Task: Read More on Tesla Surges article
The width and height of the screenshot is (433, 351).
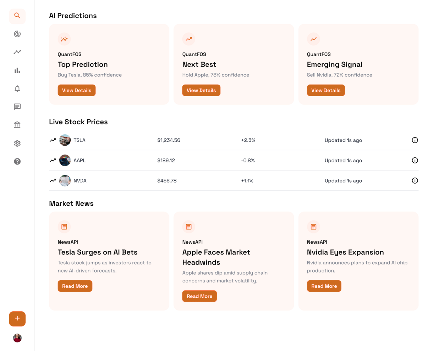Action: pyautogui.click(x=75, y=286)
